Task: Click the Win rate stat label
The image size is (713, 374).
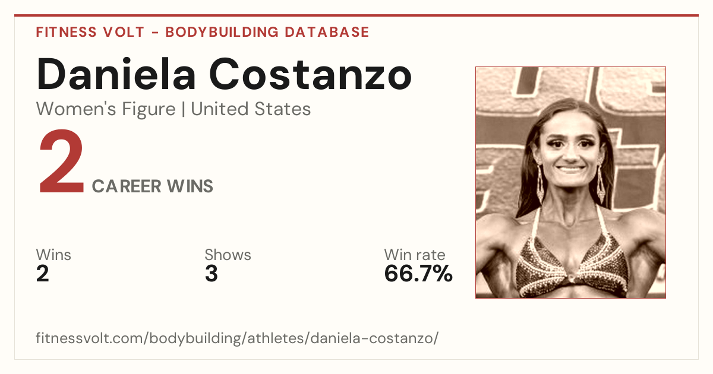Action: tap(415, 255)
